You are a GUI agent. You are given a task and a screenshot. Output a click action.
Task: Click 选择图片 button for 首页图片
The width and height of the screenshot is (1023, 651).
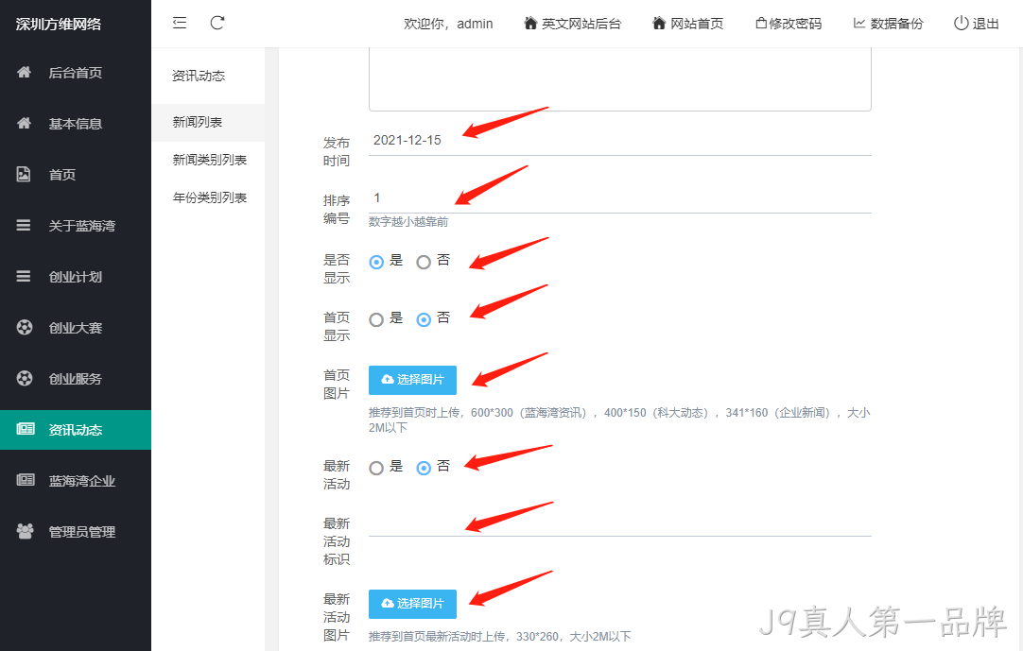pyautogui.click(x=412, y=380)
